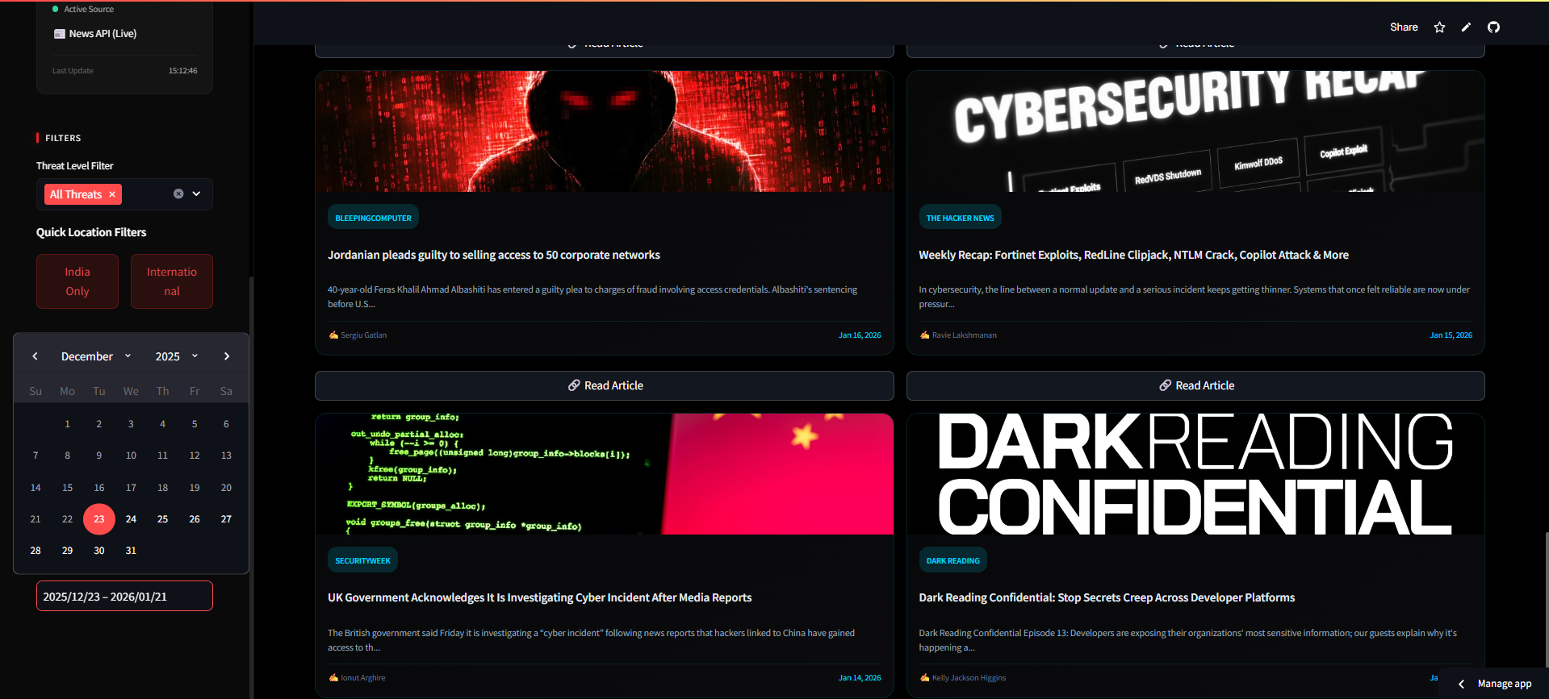Click the DARK READING source tag
Screen dimensions: 1549x699
tap(952, 560)
